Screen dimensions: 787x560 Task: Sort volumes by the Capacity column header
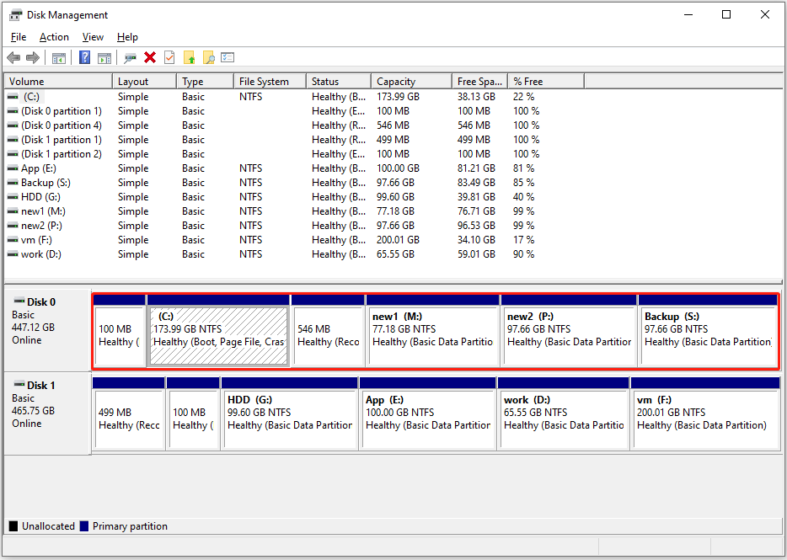pos(410,80)
